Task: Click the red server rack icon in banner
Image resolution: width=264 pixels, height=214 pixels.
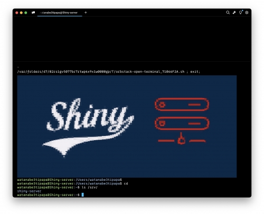Action: 182,121
